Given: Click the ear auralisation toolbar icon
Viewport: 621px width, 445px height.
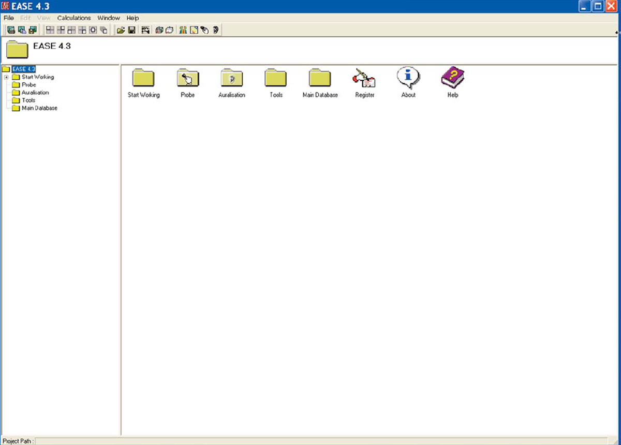Looking at the screenshot, I should [215, 30].
